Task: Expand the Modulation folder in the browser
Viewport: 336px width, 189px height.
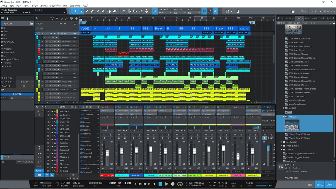Action: pos(281,142)
